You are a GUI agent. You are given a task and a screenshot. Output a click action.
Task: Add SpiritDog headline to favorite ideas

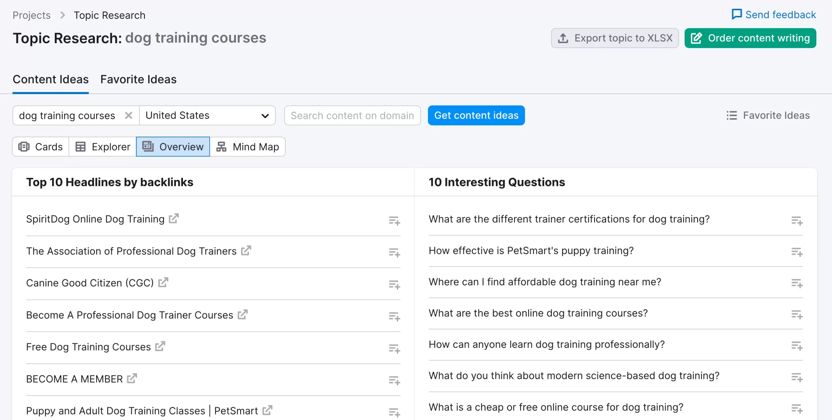[394, 221]
